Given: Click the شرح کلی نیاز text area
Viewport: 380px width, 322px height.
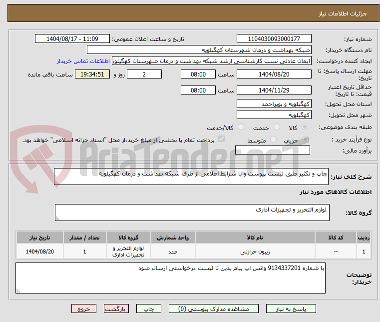Looking at the screenshot, I should pos(191,176).
